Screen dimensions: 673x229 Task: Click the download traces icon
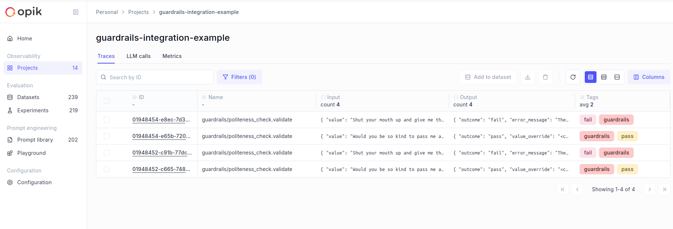[x=527, y=77]
